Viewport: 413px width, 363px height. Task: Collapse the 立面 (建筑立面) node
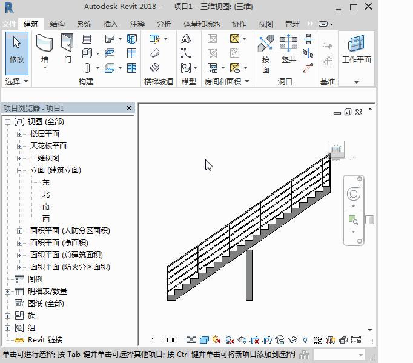[19, 170]
